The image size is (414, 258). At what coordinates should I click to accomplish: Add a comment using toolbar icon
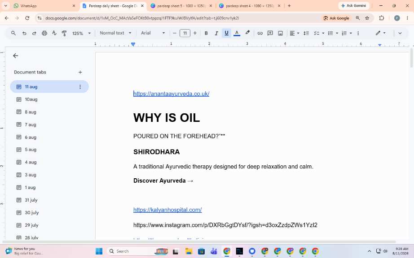[x=270, y=33]
